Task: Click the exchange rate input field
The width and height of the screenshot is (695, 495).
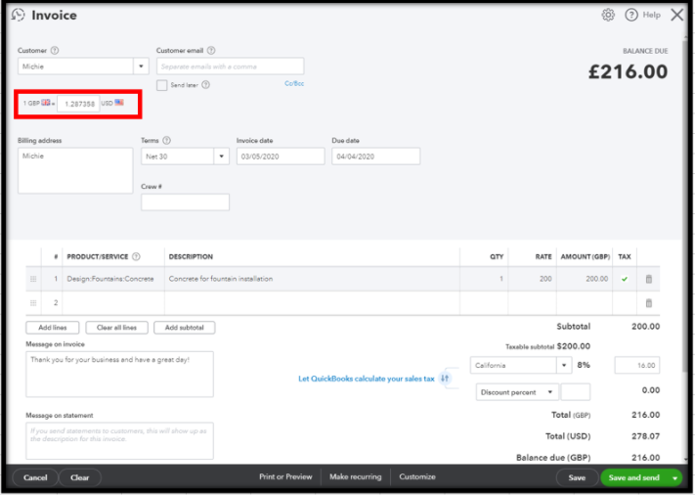Action: pyautogui.click(x=77, y=103)
